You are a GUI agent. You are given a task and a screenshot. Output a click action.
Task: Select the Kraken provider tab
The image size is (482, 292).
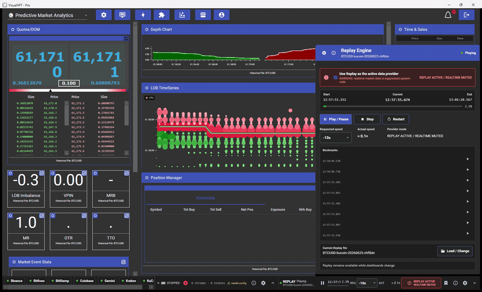[x=129, y=281]
